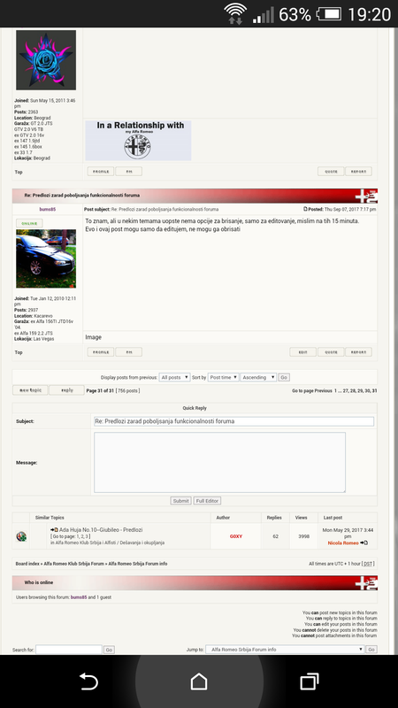Go to the Previous page link
This screenshot has height=708, width=398.
(323, 390)
